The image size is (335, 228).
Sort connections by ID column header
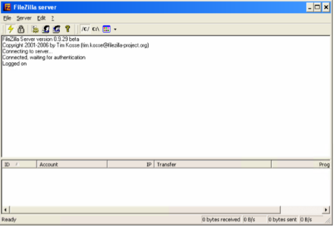point(19,164)
